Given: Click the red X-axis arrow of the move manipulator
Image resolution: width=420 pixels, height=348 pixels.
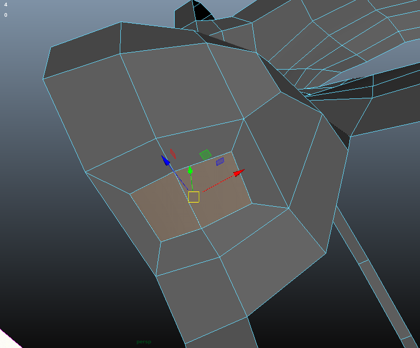Looking at the screenshot, I should click(239, 172).
